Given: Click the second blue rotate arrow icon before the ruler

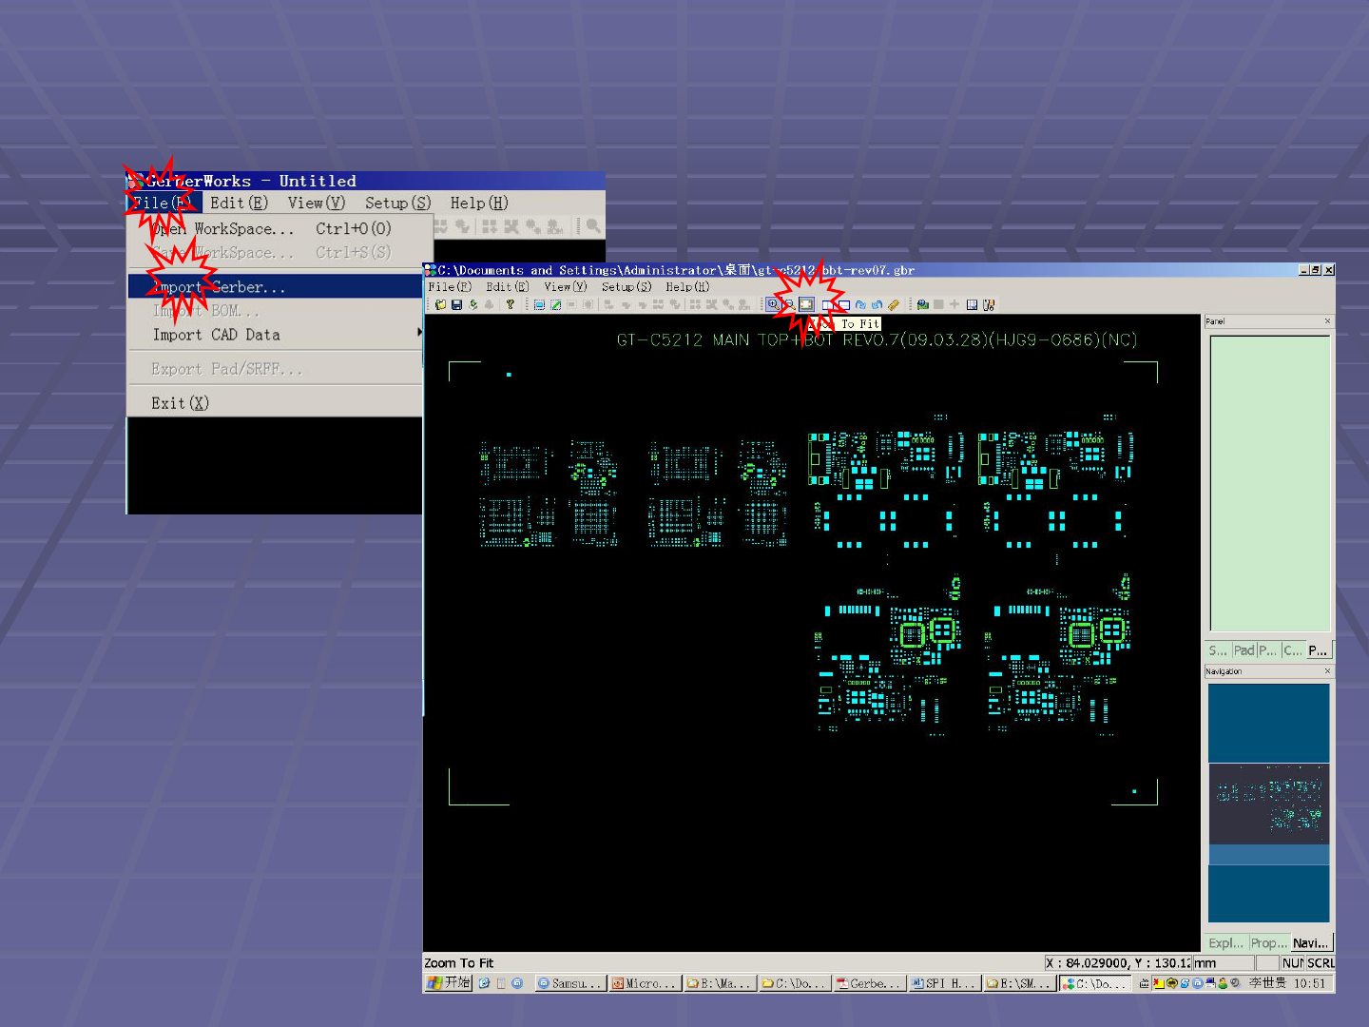Looking at the screenshot, I should [x=877, y=304].
